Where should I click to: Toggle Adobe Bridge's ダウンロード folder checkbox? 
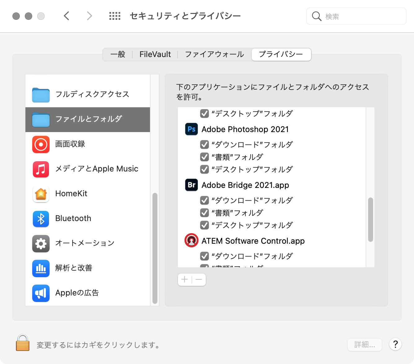(x=205, y=200)
